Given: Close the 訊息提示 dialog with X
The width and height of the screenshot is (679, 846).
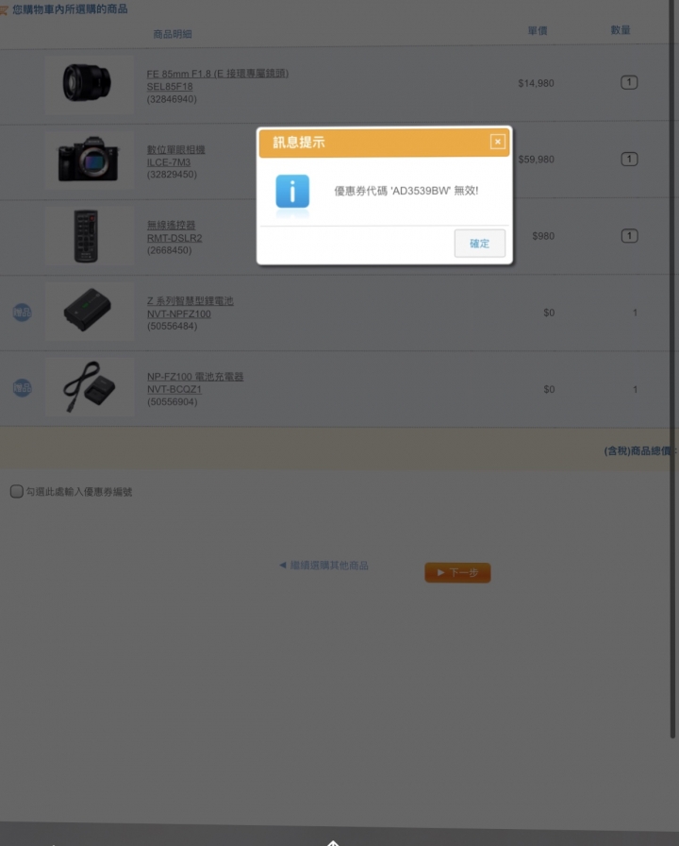Looking at the screenshot, I should click(x=497, y=142).
